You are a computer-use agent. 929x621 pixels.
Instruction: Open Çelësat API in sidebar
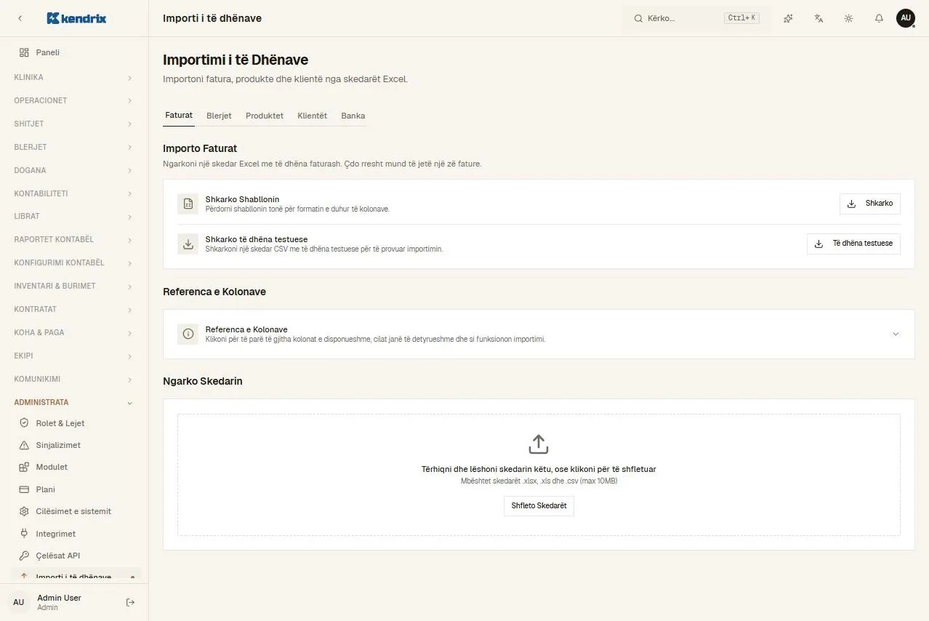click(74, 556)
